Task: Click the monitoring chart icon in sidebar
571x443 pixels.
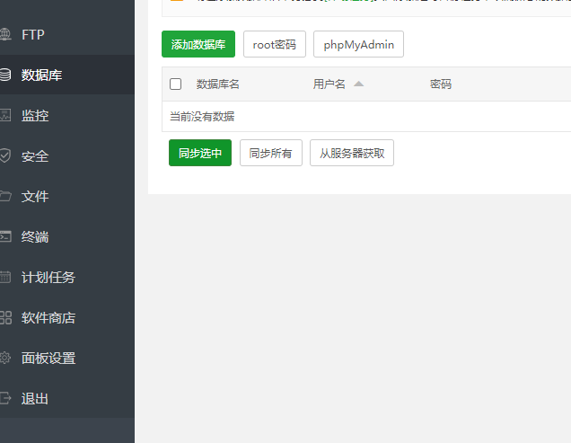Action: 5,115
